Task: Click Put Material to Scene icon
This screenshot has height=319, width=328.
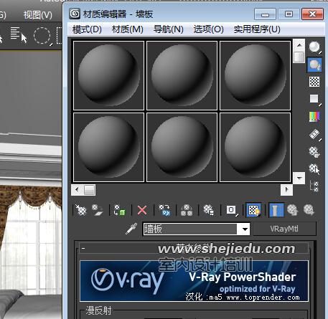Action: (97, 210)
